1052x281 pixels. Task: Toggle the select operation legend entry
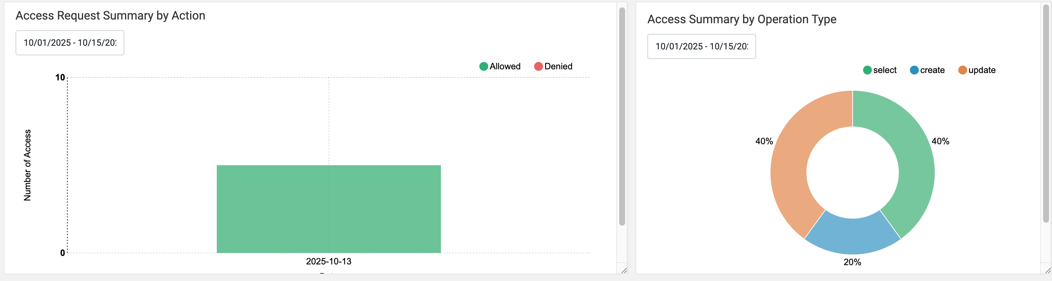tap(880, 70)
